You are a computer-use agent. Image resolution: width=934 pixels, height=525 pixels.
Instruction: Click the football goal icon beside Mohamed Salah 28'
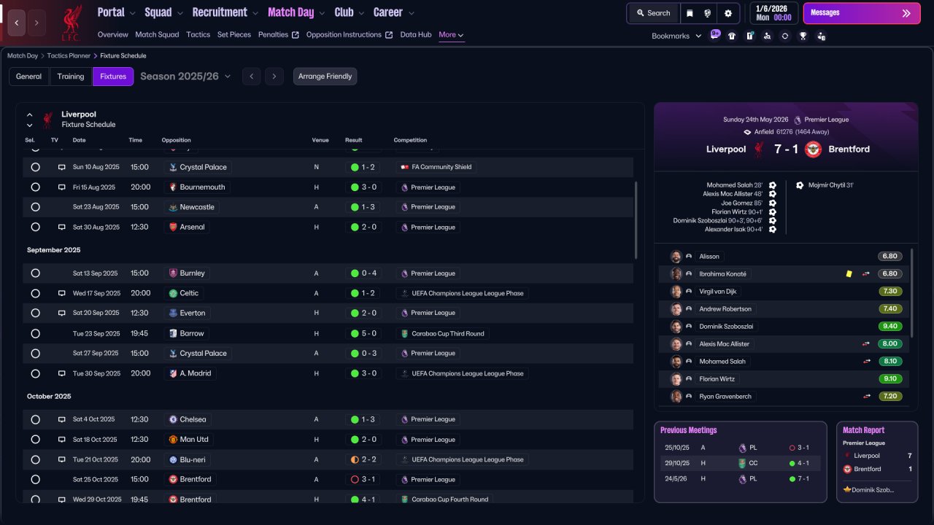pyautogui.click(x=772, y=185)
